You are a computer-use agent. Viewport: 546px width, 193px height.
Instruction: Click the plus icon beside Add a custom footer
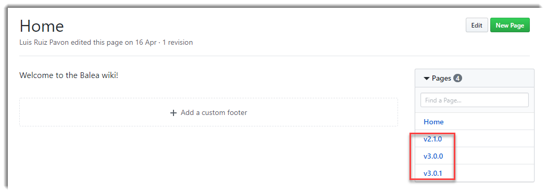click(x=173, y=113)
